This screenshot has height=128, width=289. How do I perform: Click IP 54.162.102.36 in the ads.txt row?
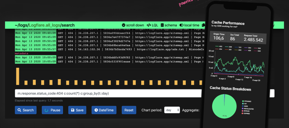click(89, 49)
